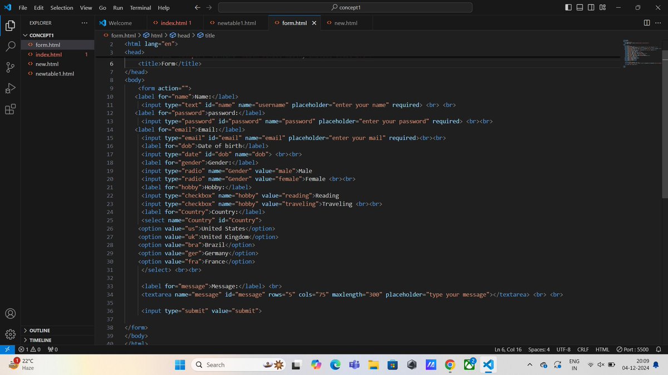Select language mode HTML
The width and height of the screenshot is (668, 375).
coord(602,349)
